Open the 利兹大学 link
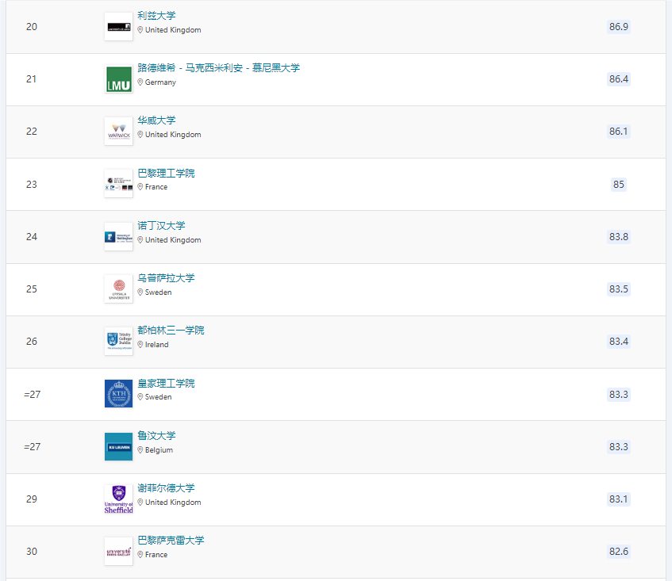This screenshot has height=581, width=672. (156, 16)
